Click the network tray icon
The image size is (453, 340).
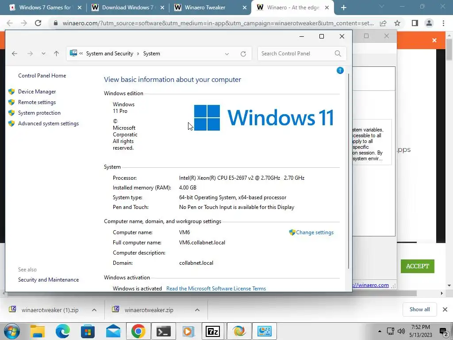click(391, 331)
